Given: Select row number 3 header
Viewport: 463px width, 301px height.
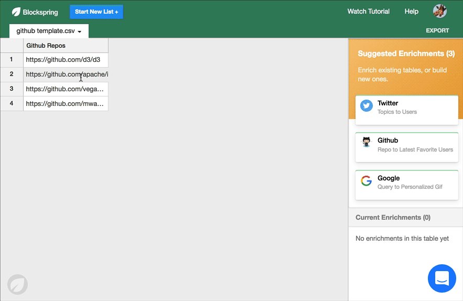Looking at the screenshot, I should [12, 89].
